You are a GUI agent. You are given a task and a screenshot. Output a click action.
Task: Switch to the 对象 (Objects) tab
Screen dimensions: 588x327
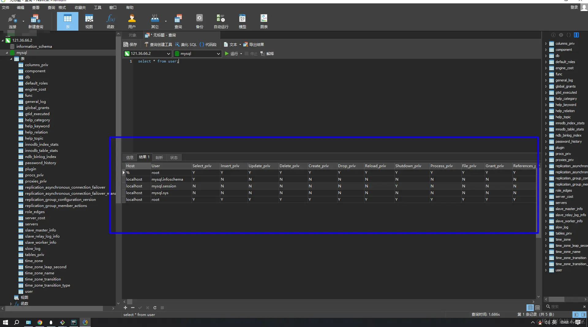(133, 35)
